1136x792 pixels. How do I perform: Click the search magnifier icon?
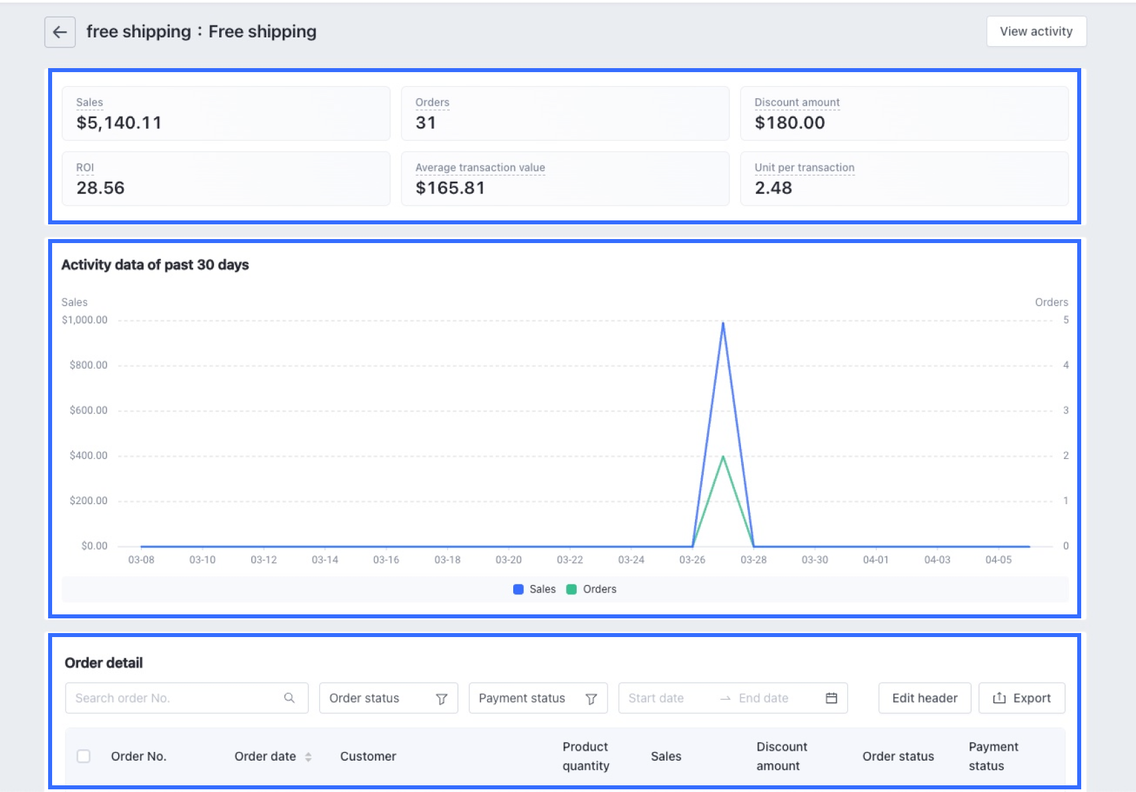point(289,698)
